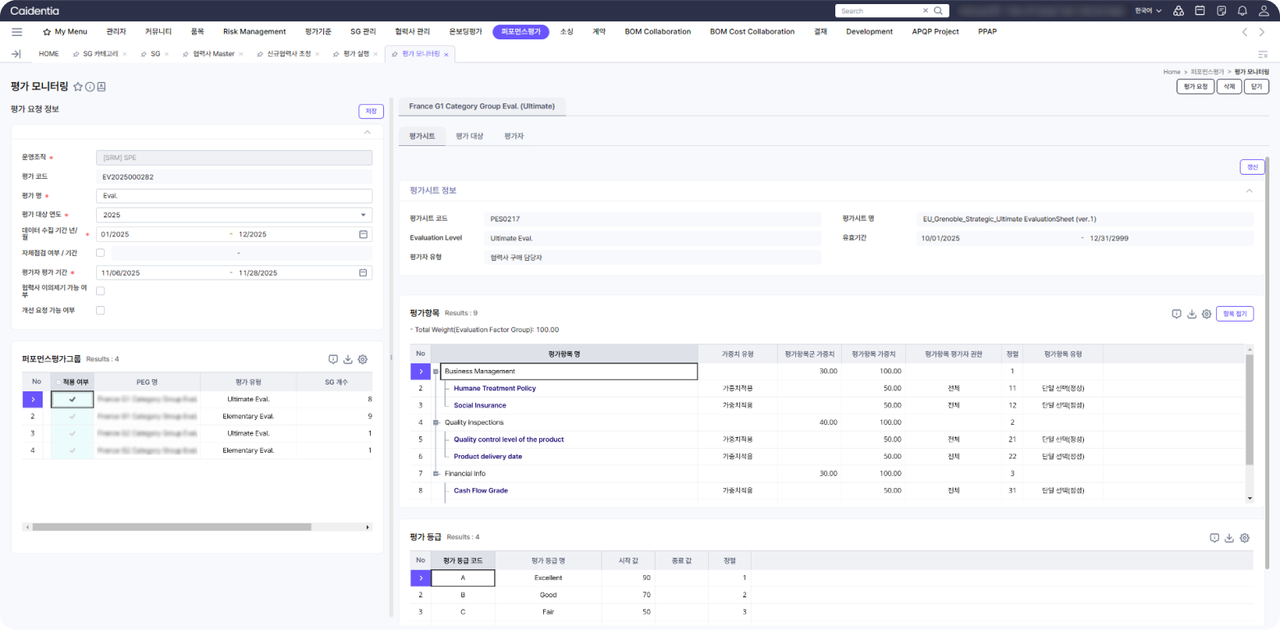The width and height of the screenshot is (1280, 630).
Task: Open the hamburger menu icon
Action: (16, 32)
